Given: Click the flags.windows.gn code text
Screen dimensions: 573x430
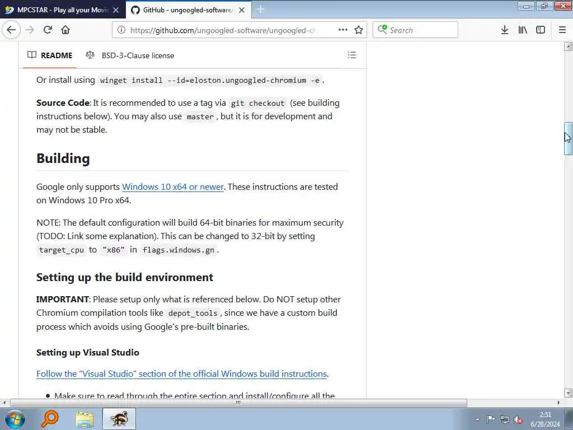Looking at the screenshot, I should [x=179, y=250].
